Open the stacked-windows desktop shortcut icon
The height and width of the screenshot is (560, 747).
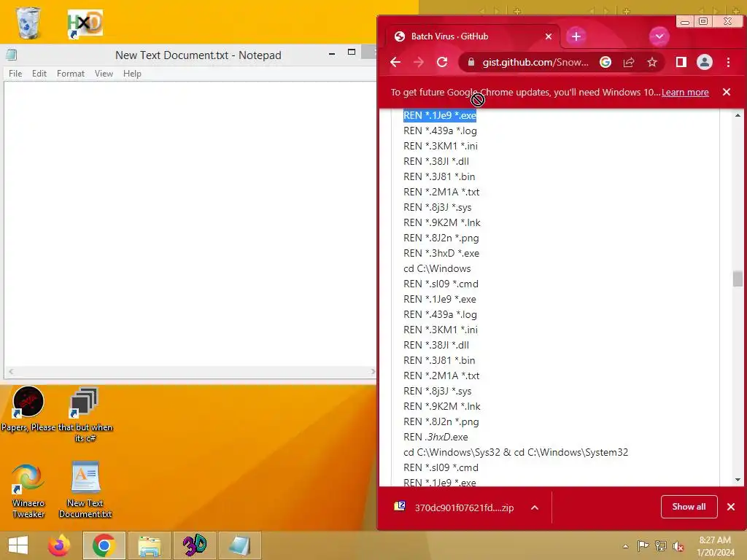pyautogui.click(x=84, y=402)
